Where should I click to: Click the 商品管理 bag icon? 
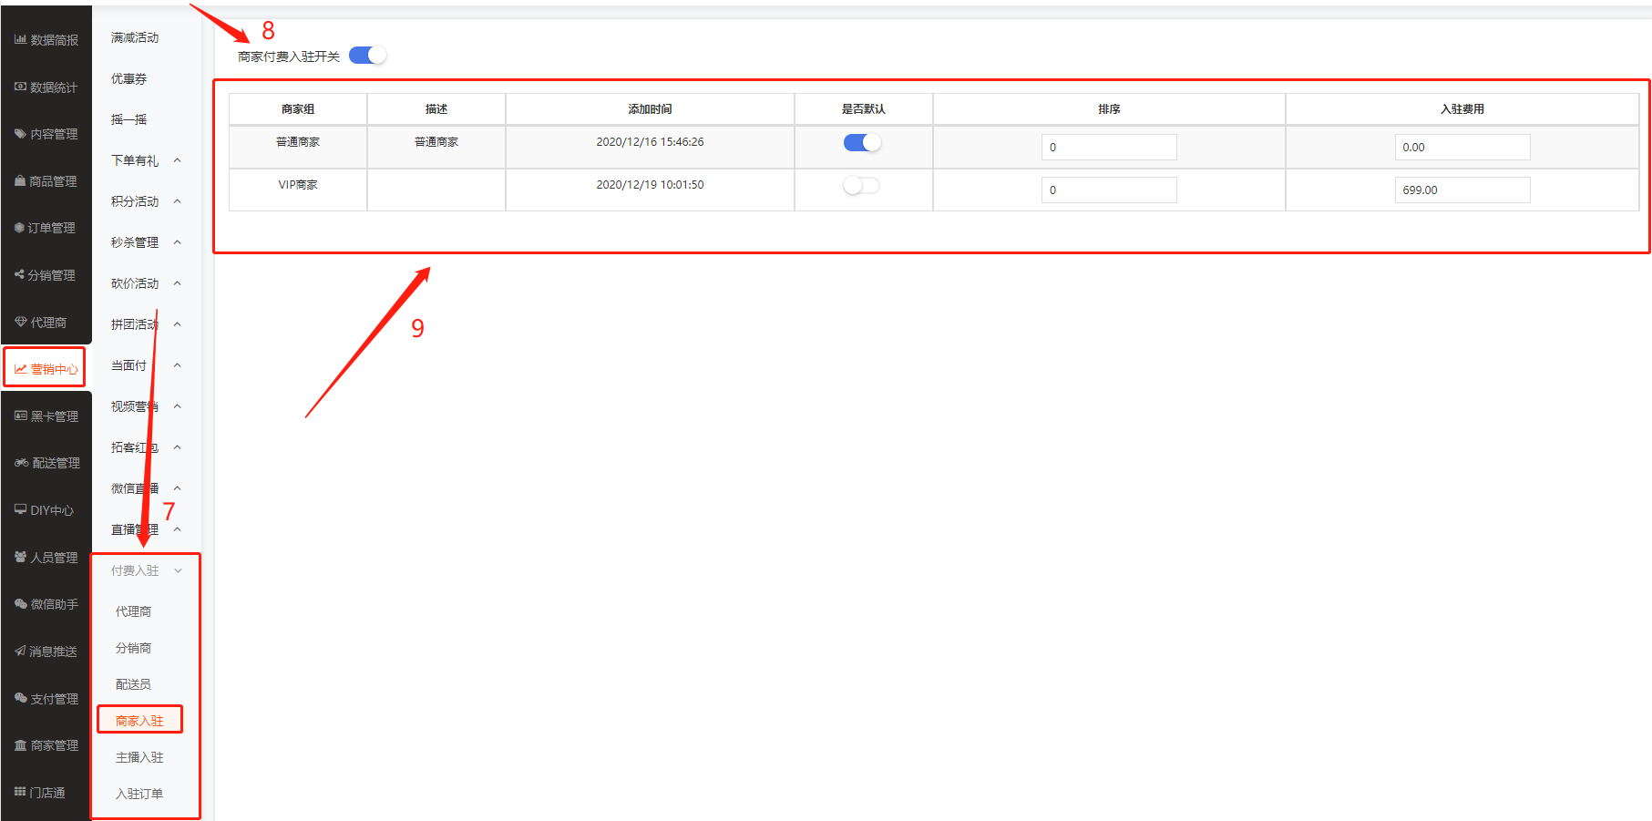[20, 181]
